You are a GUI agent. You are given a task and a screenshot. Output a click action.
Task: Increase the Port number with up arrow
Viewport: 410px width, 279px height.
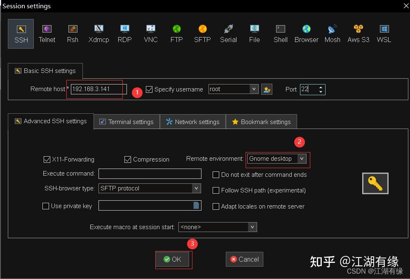[x=321, y=87]
